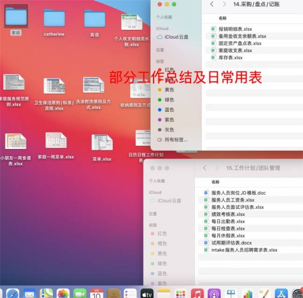Viewport: 303px width, 298px height.
Task: Collapse 标签 section in bottom Finder sidebar
Action: point(153,225)
